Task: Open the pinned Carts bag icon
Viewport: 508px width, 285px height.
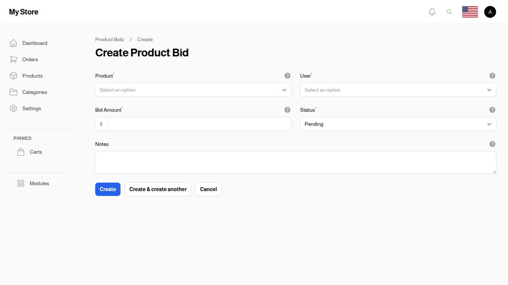Action: [21, 152]
